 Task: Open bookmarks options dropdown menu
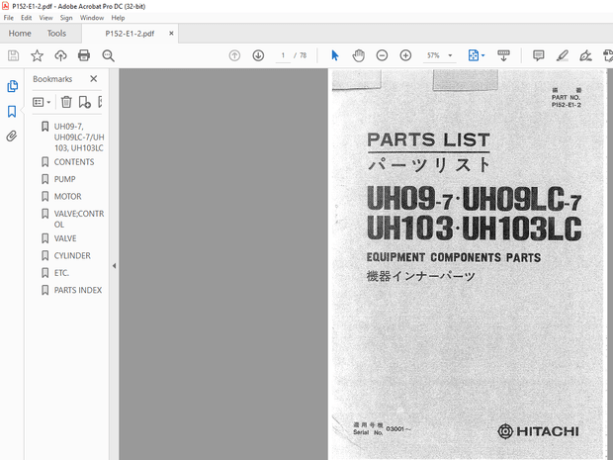pyautogui.click(x=42, y=102)
